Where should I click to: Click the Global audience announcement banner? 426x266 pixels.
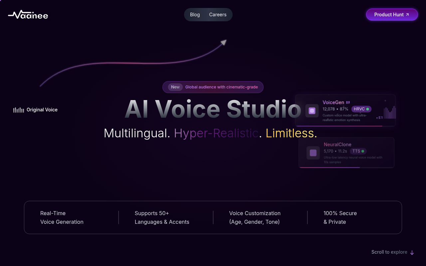(x=221, y=87)
